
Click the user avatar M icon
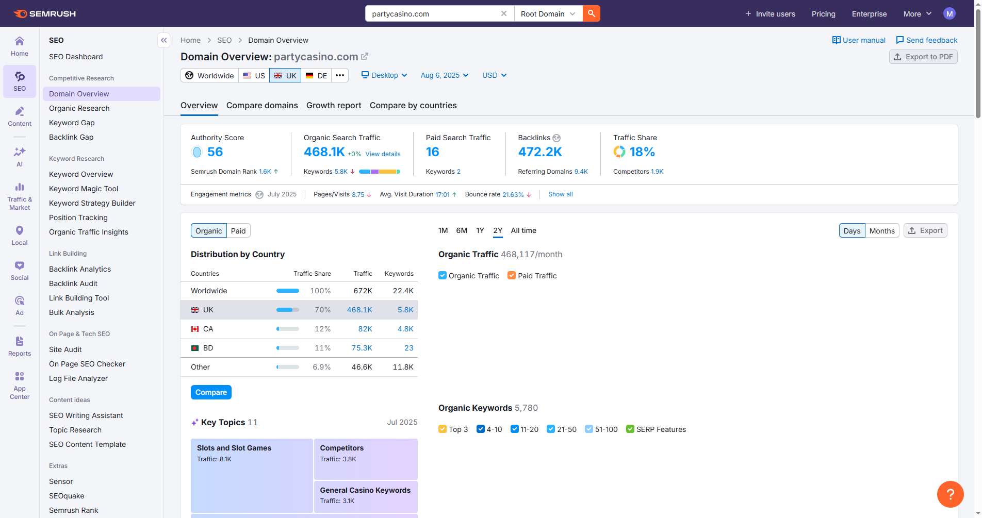[x=949, y=14]
